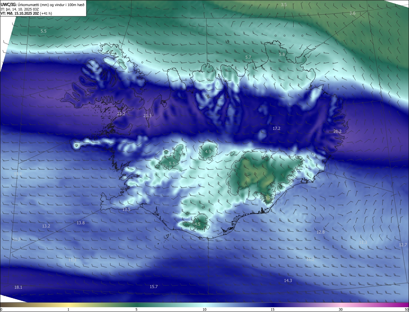The height and width of the screenshot is (312, 409).
Task: Click the 3.6 precipitation value
Action: pos(352,13)
